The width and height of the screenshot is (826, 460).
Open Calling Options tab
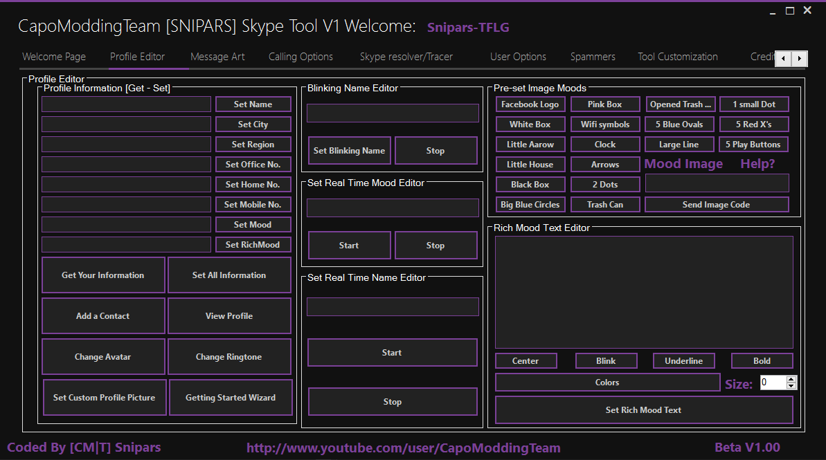point(300,57)
